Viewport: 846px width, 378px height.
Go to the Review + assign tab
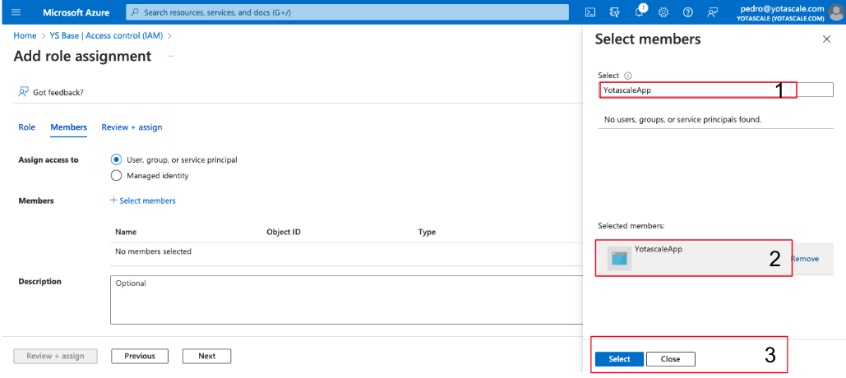[x=132, y=127]
